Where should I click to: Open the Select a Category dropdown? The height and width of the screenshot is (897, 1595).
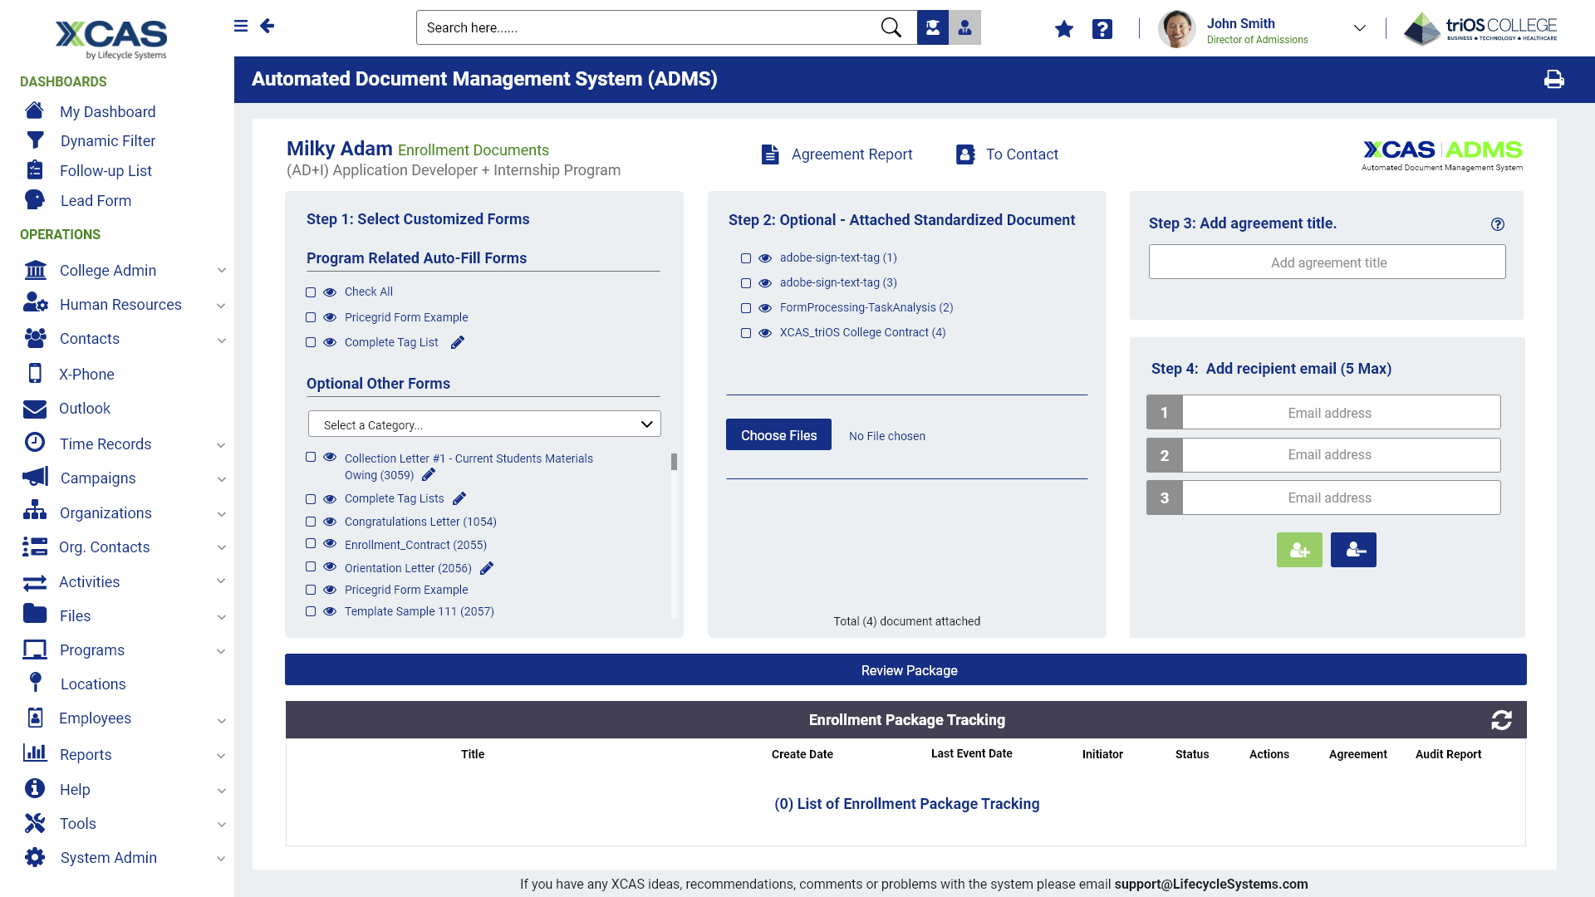tap(484, 424)
